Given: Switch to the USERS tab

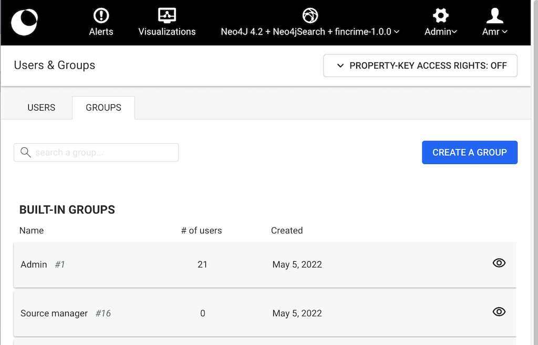Looking at the screenshot, I should click(41, 107).
